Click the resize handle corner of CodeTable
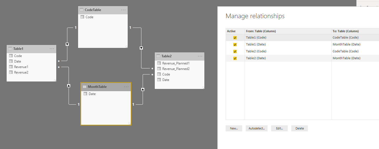This screenshot has width=379, height=149. point(127,47)
